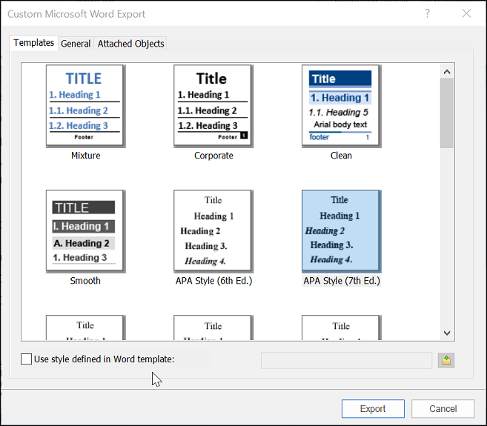Click the browse Word template file icon
Image resolution: width=487 pixels, height=426 pixels.
coord(446,360)
